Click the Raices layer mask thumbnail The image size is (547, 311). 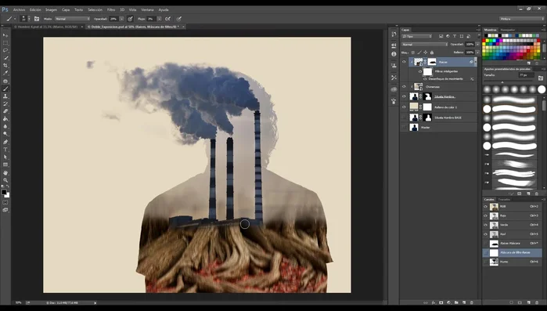[432, 62]
